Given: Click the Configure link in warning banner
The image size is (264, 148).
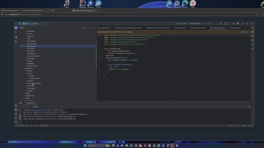Looking at the screenshot, I should pos(245,32).
